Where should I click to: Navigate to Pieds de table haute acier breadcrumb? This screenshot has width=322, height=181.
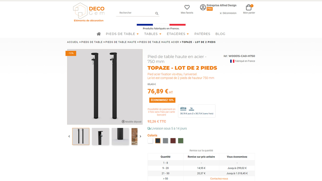click(x=159, y=42)
